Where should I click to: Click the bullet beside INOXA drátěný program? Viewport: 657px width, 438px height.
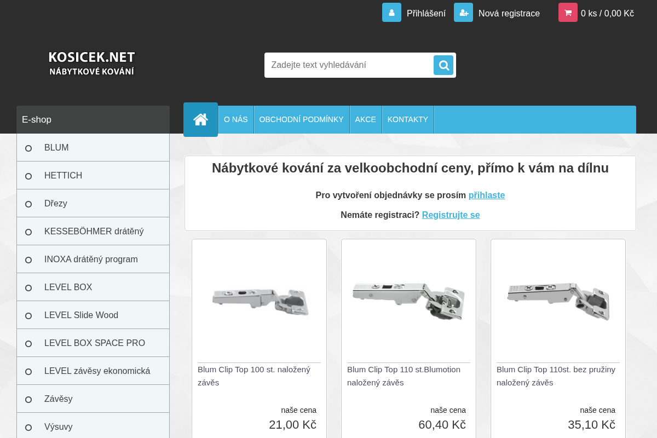[x=28, y=260]
